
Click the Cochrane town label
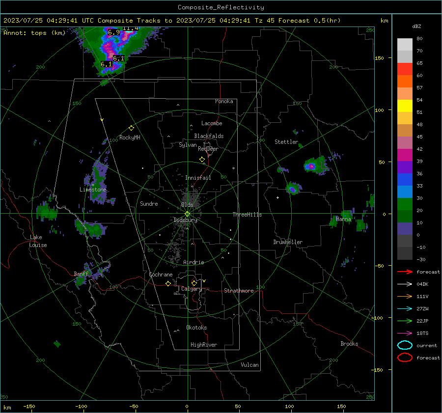(x=161, y=275)
